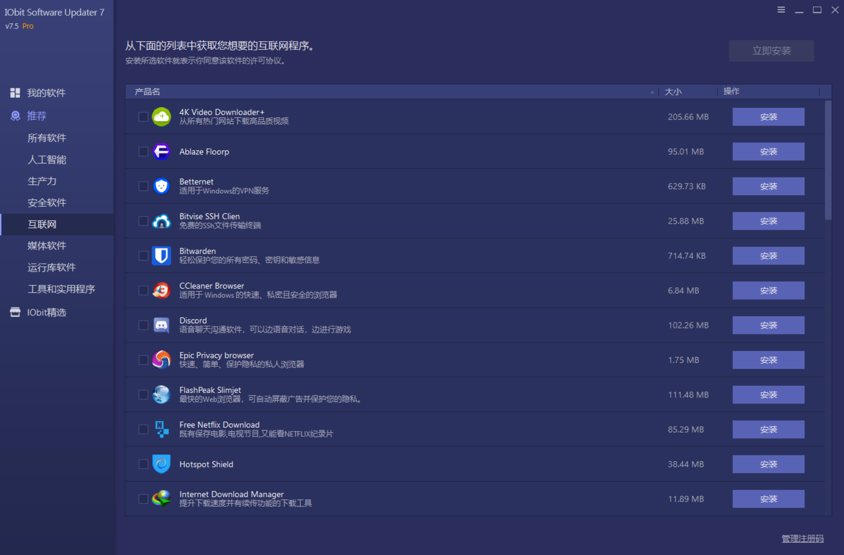Select the Discord checkbox

click(143, 325)
